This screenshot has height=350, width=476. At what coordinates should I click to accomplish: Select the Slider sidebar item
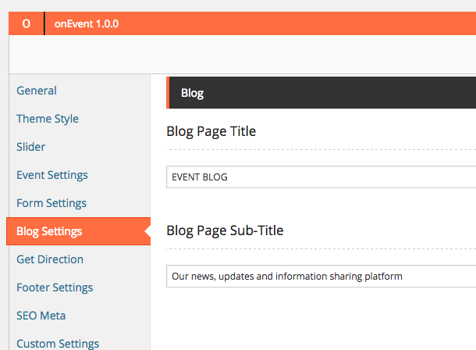click(31, 147)
